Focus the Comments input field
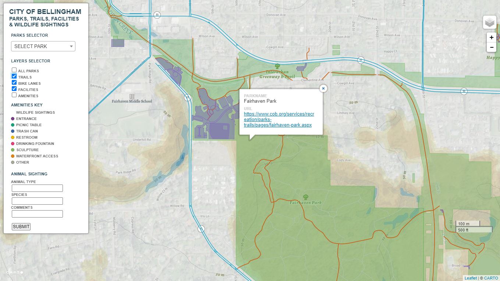The width and height of the screenshot is (500, 281). point(37,214)
